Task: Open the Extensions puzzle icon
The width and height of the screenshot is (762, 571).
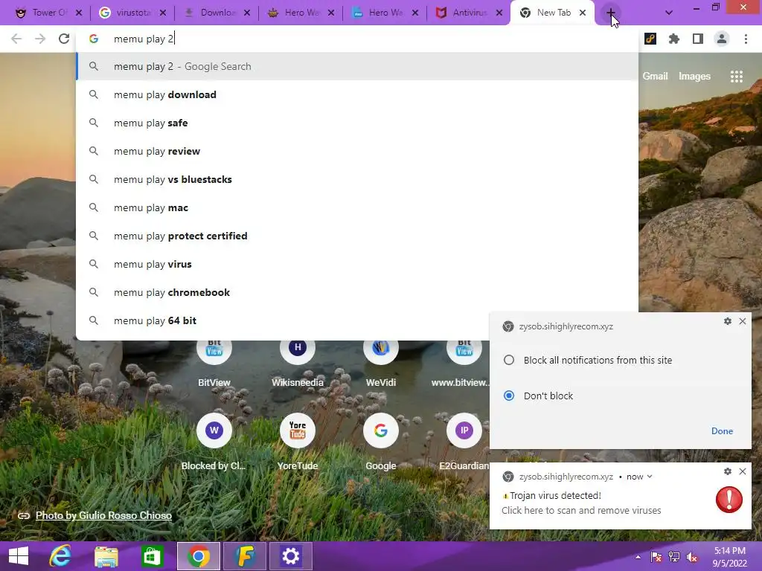Action: pos(674,39)
